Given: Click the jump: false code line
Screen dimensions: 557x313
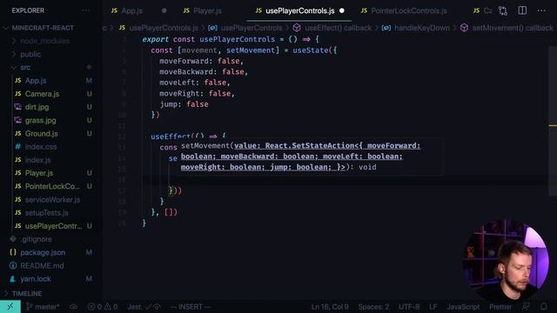Looking at the screenshot, I should pyautogui.click(x=184, y=104).
